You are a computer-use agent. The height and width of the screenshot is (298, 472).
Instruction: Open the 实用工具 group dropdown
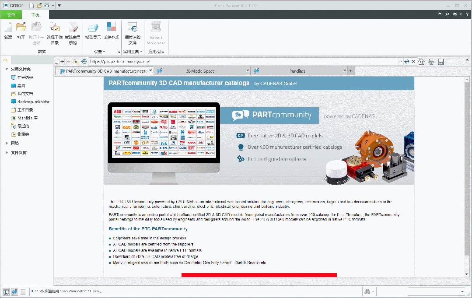(x=133, y=52)
